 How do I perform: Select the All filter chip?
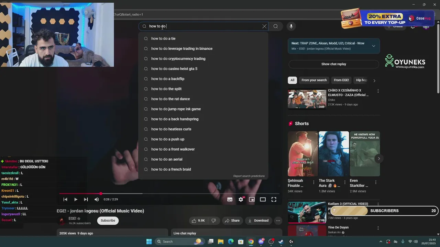pyautogui.click(x=292, y=80)
